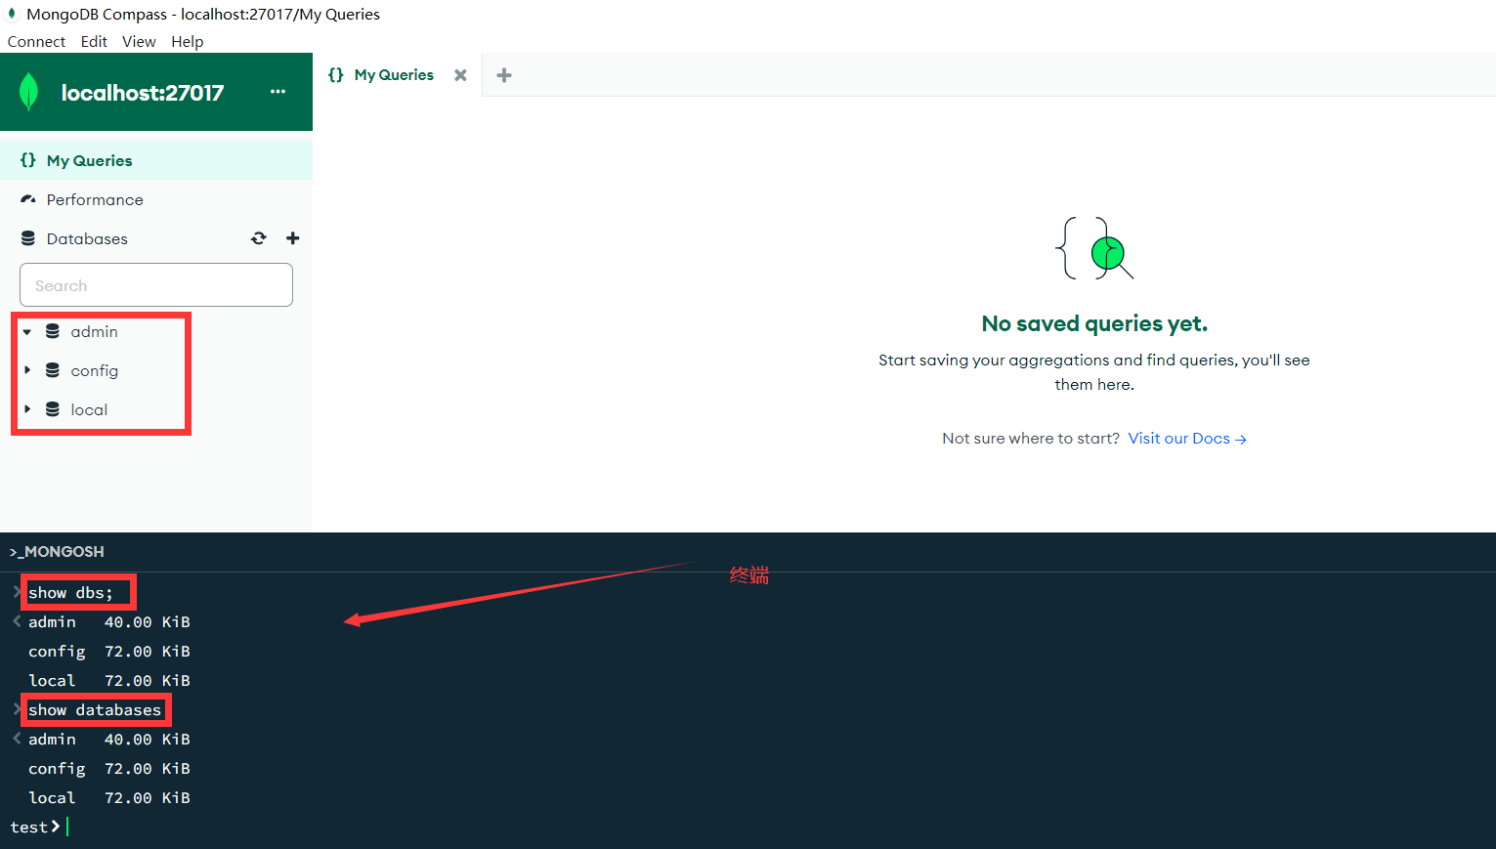Create a new database with plus icon
The height and width of the screenshot is (849, 1496).
pos(293,238)
